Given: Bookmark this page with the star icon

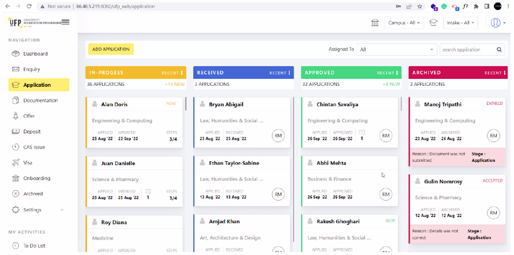Looking at the screenshot, I should coord(420,6).
